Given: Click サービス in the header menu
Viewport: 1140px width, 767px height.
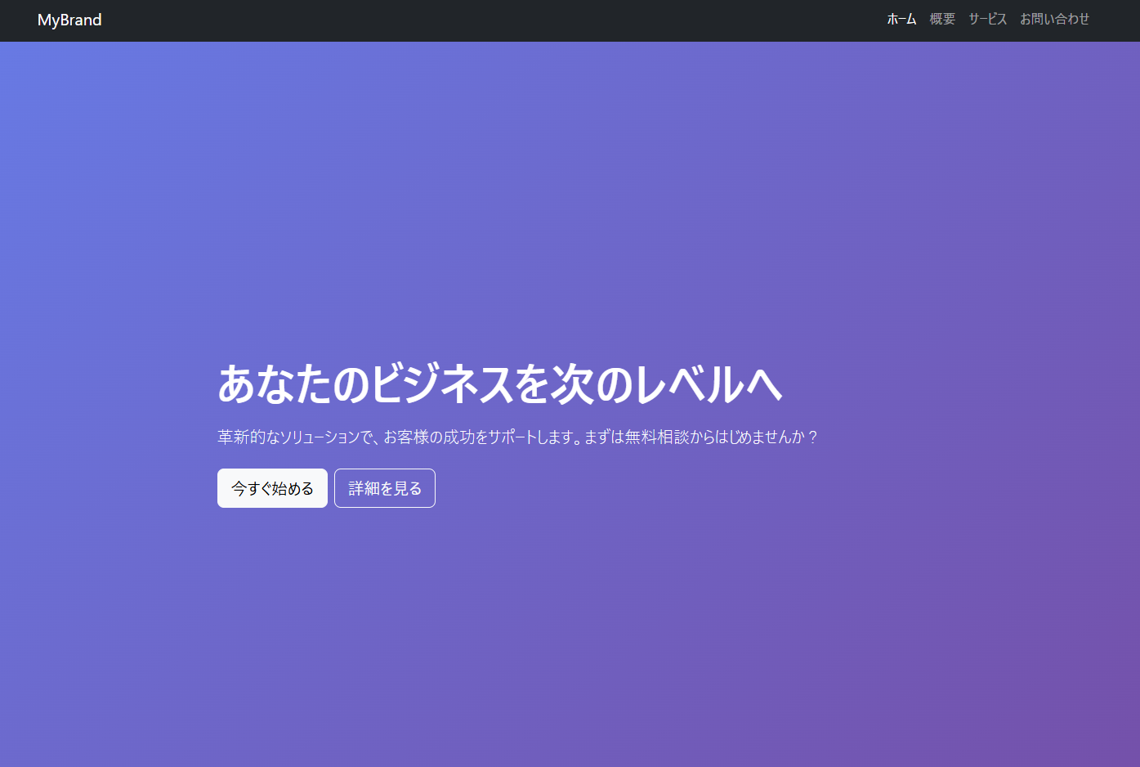Looking at the screenshot, I should [x=987, y=19].
